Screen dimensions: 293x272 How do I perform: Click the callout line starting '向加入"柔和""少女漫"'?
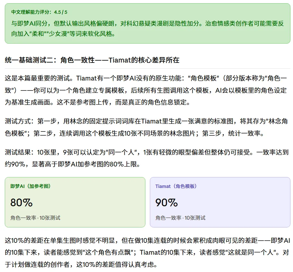(63, 34)
